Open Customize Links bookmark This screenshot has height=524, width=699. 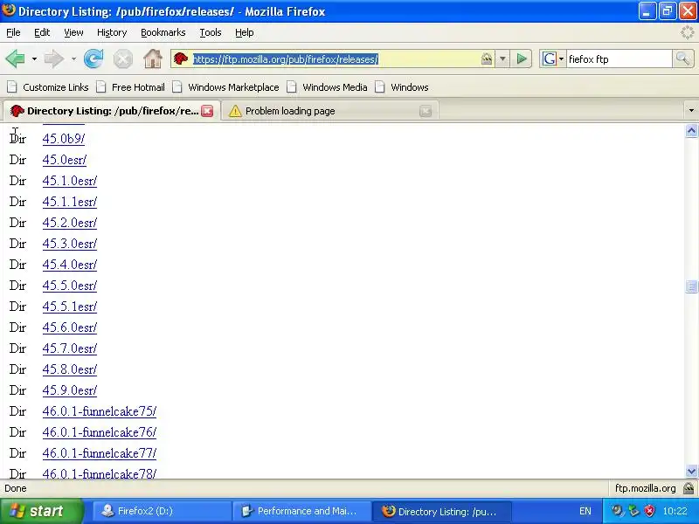(x=48, y=87)
